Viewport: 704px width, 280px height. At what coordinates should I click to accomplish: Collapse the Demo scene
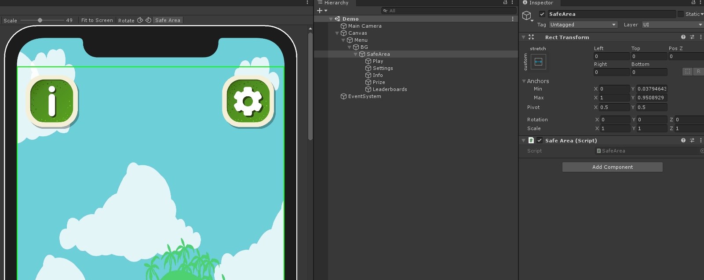[331, 19]
